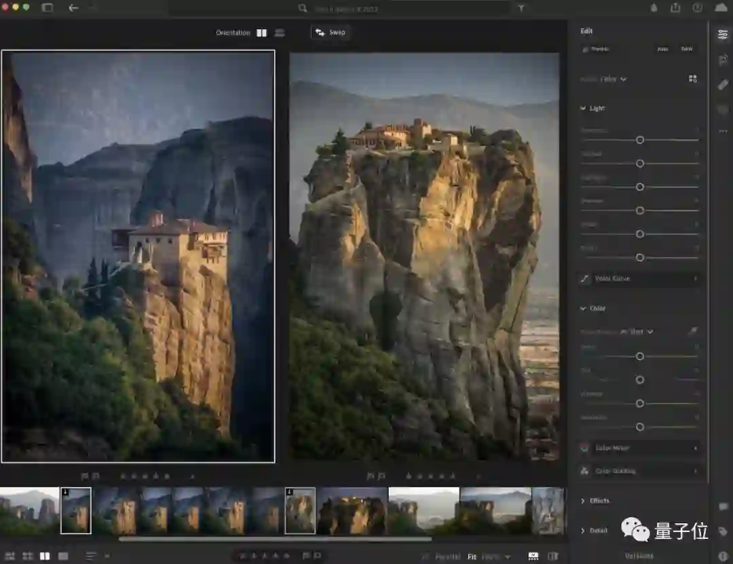This screenshot has height=564, width=733.
Task: Click the search filter funnel icon
Action: pyautogui.click(x=521, y=8)
